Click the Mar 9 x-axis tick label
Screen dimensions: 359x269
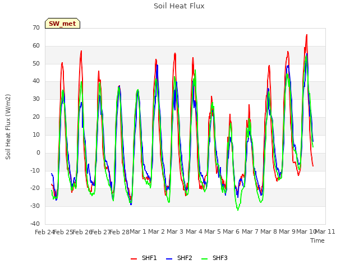tap(287, 231)
